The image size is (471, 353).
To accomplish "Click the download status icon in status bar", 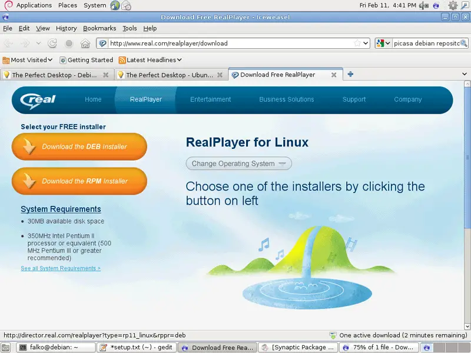I will pyautogui.click(x=333, y=335).
